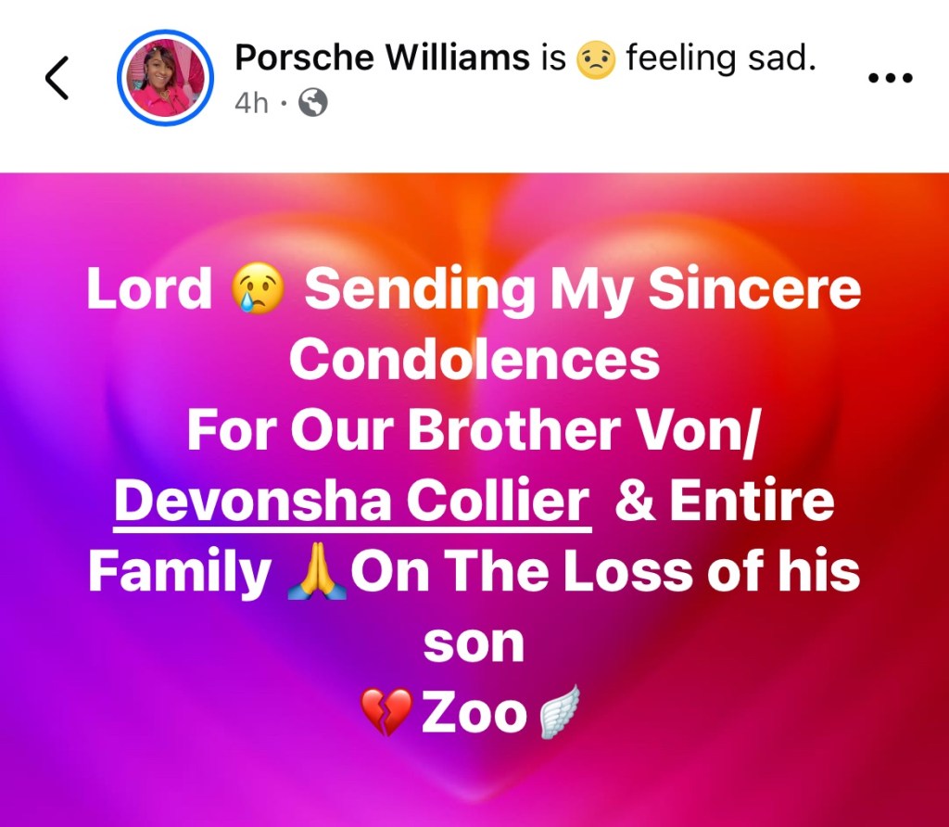Click the word "Lord" in the post
Screen dimensions: 949x827
150,290
